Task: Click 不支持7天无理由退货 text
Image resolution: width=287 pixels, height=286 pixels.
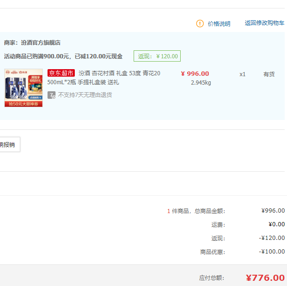Action: click(85, 95)
